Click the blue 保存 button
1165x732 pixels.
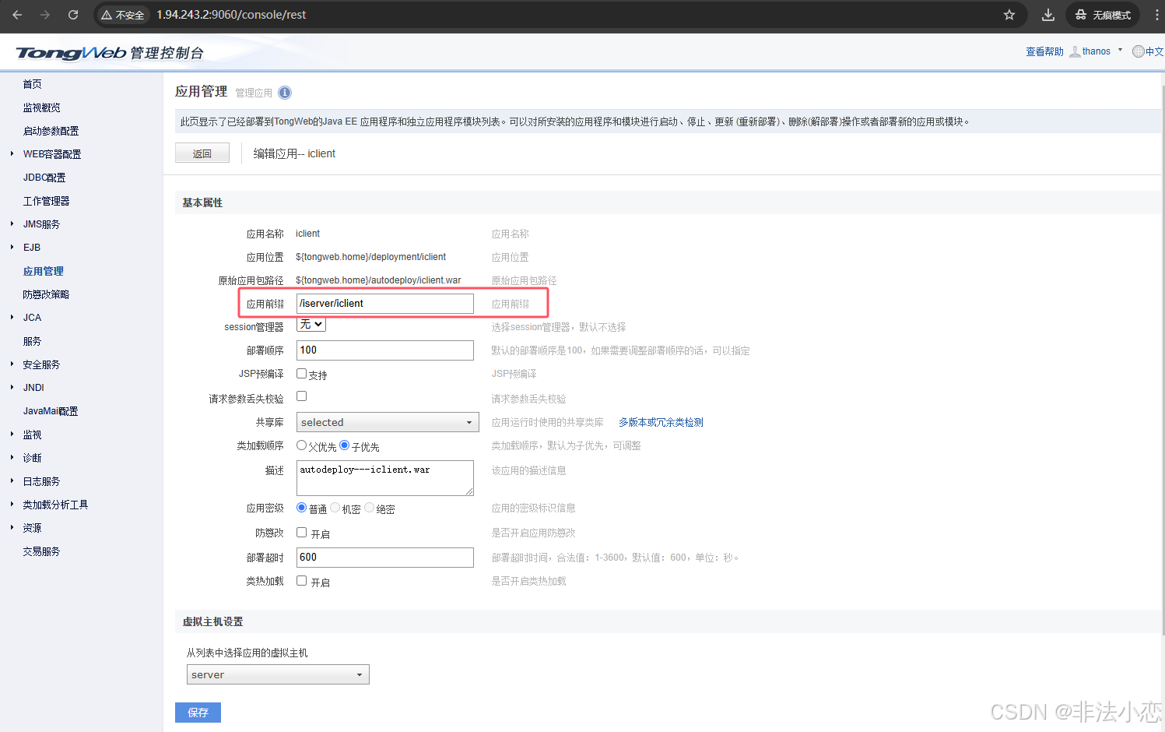198,713
